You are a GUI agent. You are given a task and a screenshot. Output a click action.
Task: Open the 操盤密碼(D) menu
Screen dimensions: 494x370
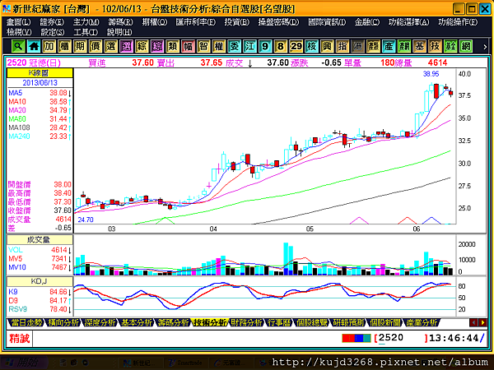tap(278, 22)
